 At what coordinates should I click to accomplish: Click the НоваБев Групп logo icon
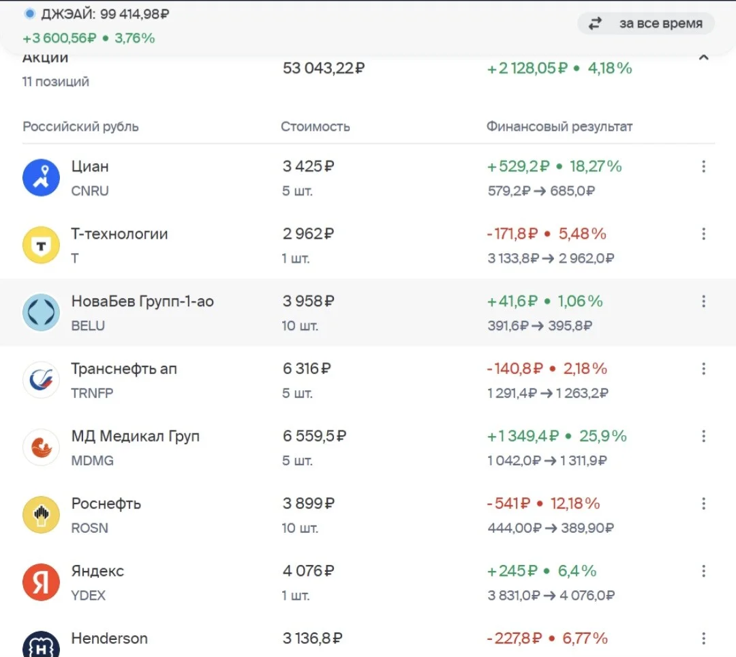pos(42,312)
